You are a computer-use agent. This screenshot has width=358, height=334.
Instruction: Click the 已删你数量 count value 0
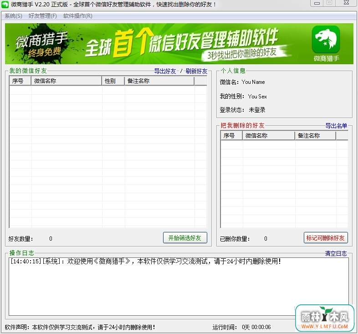coord(266,239)
